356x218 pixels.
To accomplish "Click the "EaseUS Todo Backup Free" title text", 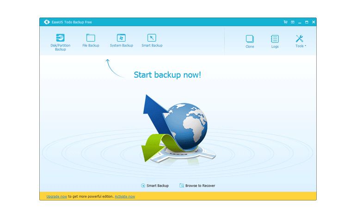I will click(69, 22).
